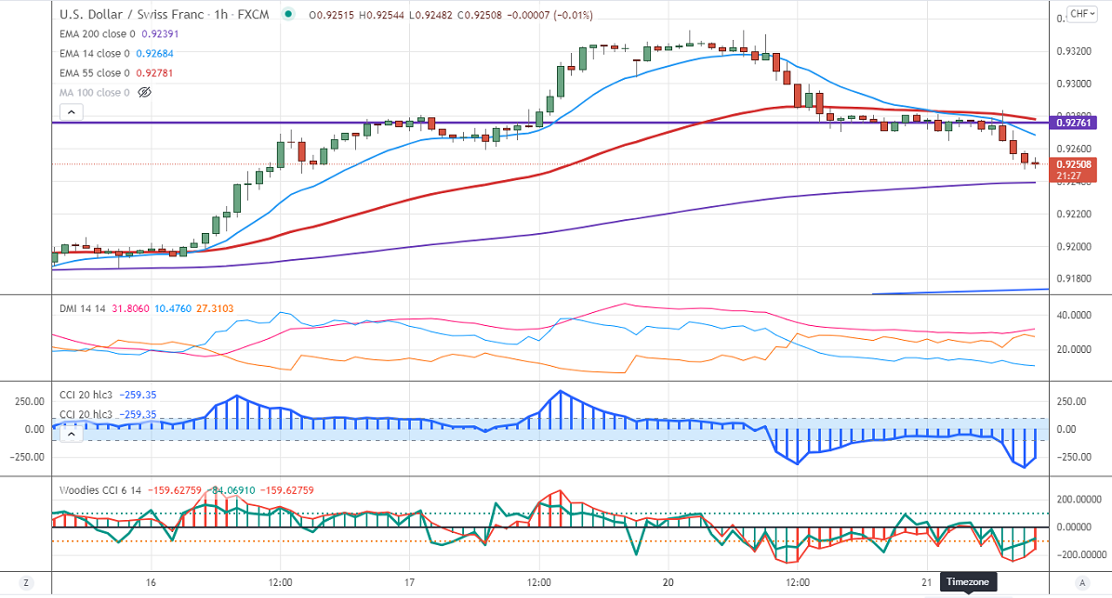Click price axis label 0.91800
1112x598 pixels.
click(x=1074, y=279)
